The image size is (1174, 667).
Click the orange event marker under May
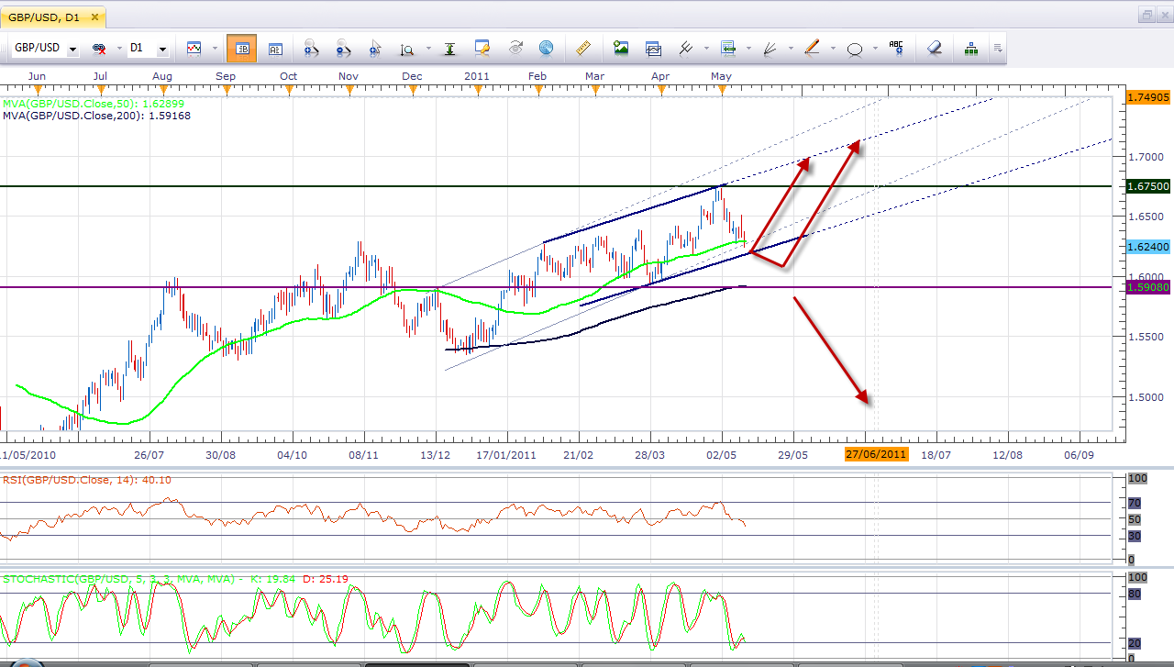point(722,89)
